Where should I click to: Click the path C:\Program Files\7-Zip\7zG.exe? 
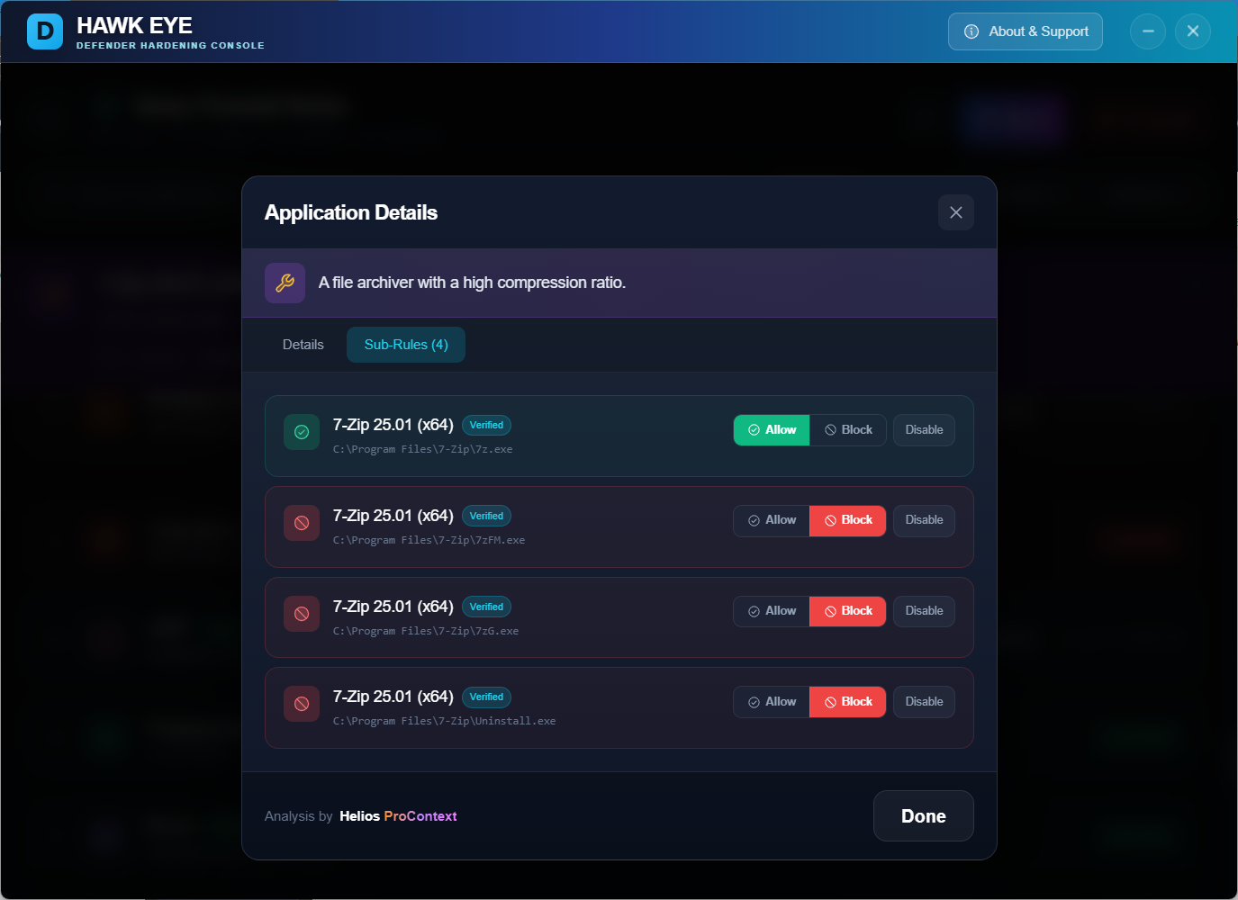426,631
